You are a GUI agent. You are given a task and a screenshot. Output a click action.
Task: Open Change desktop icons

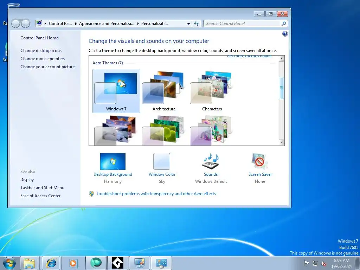coord(41,51)
